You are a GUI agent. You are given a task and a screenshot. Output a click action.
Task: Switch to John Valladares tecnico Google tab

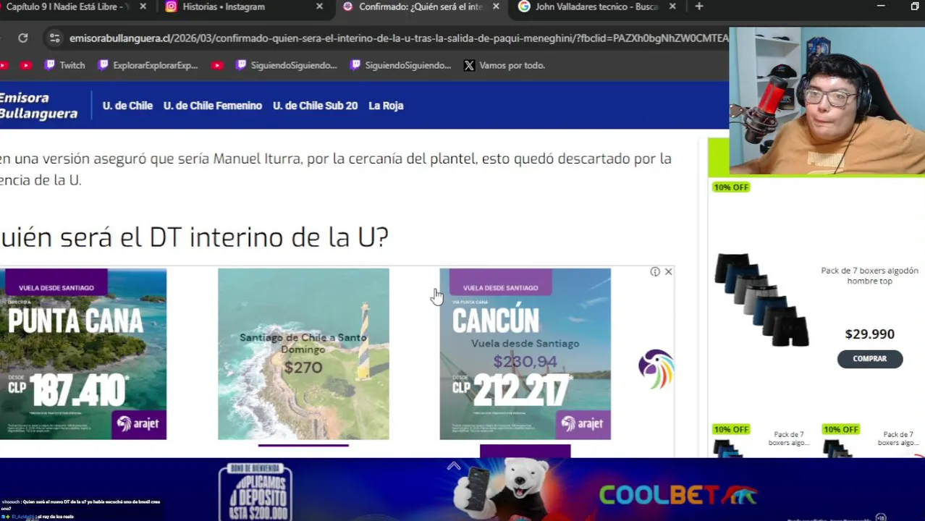pyautogui.click(x=597, y=7)
